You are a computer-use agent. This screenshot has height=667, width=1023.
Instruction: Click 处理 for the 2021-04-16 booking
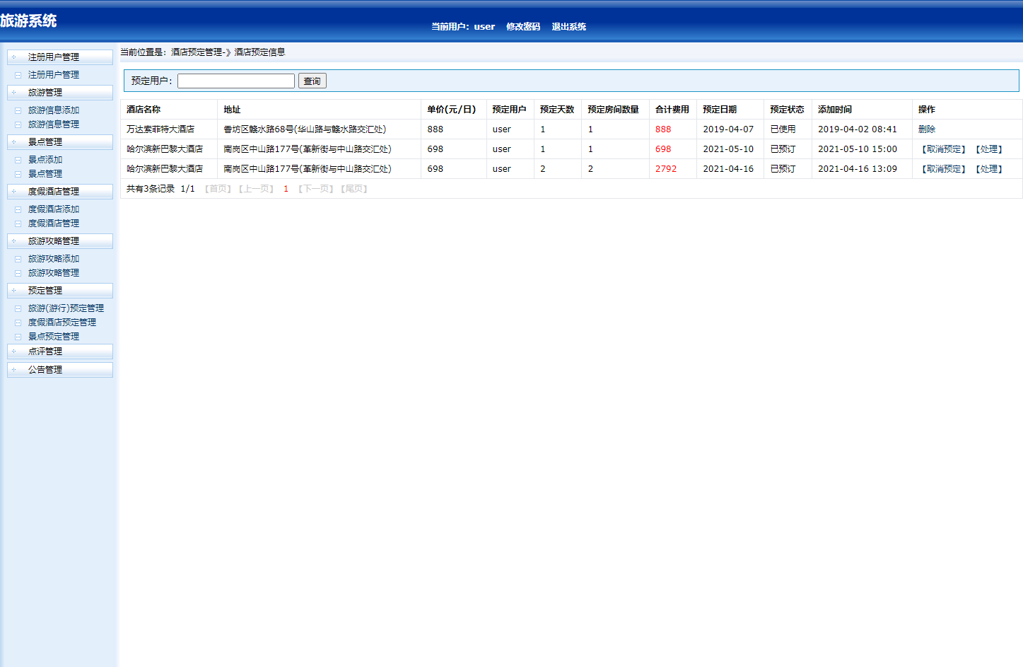tap(988, 169)
